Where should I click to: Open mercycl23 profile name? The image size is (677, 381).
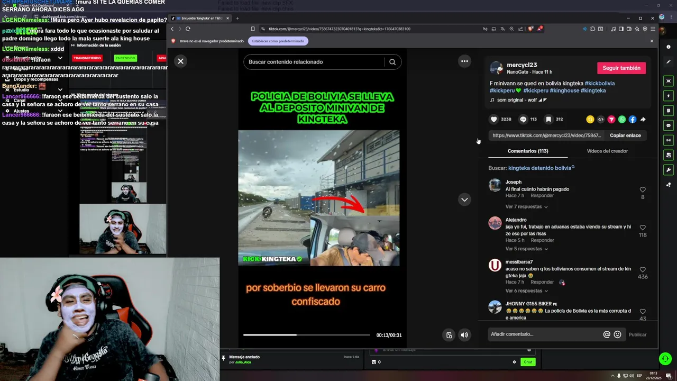pyautogui.click(x=522, y=65)
